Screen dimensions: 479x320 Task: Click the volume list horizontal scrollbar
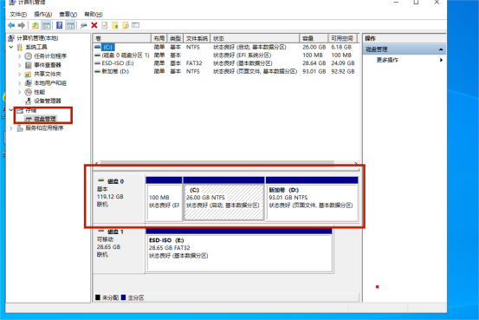217,162
